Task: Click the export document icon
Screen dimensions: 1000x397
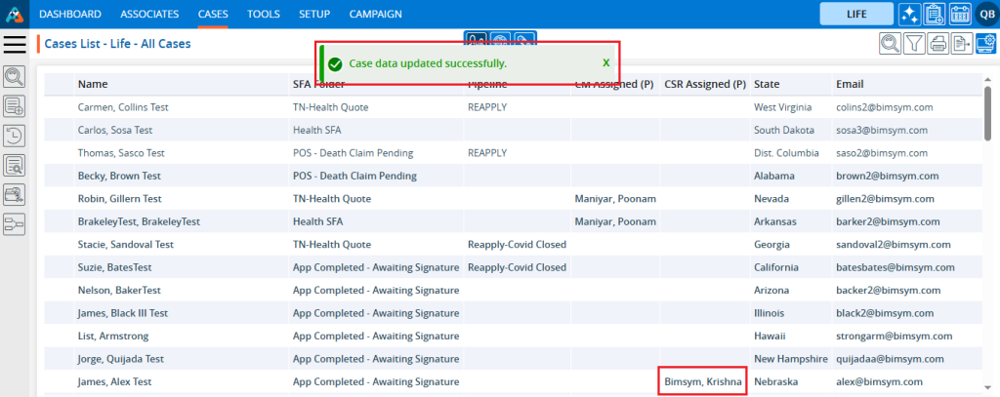Action: pyautogui.click(x=962, y=43)
